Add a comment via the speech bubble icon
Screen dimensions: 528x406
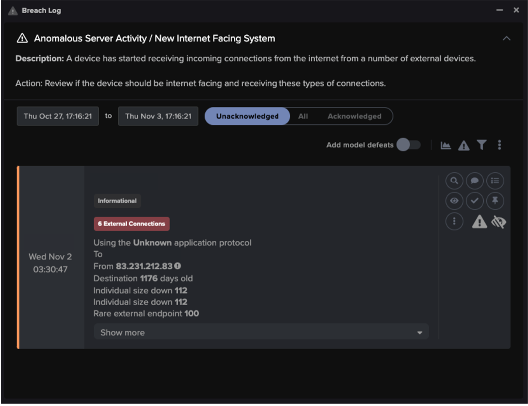pos(475,181)
